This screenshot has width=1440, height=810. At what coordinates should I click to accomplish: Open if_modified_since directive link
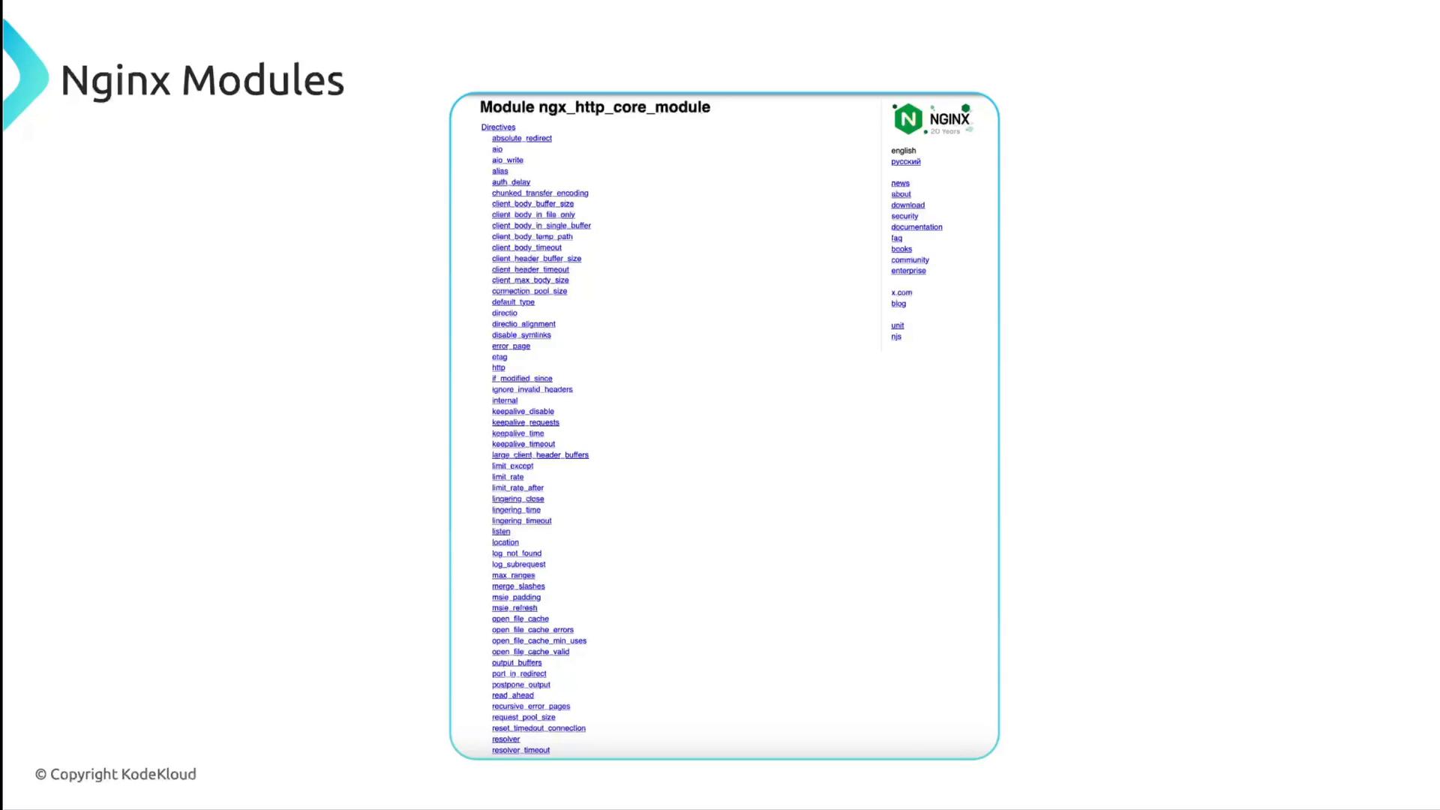(522, 379)
